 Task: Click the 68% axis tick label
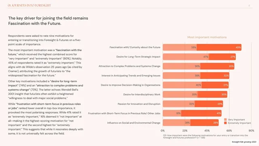coord(229,131)
